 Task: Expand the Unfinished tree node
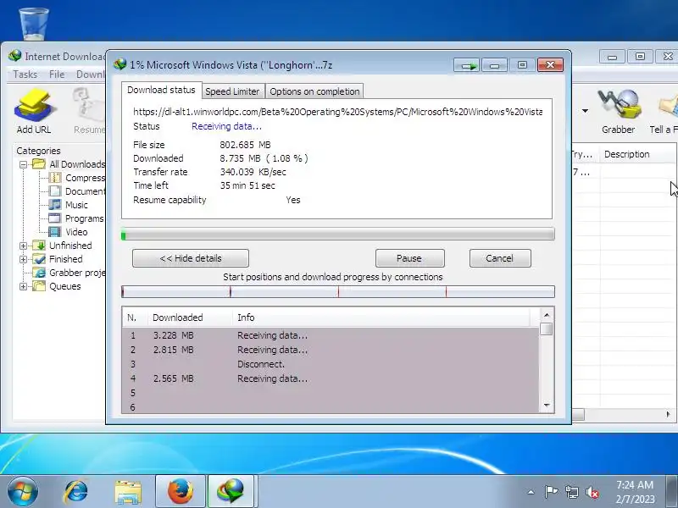24,246
